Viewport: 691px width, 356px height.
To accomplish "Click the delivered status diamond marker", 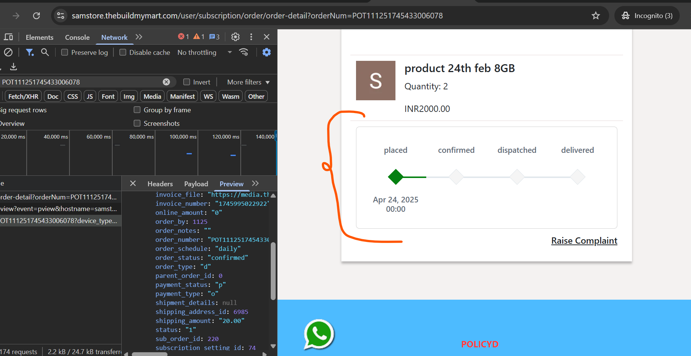I will tap(578, 176).
